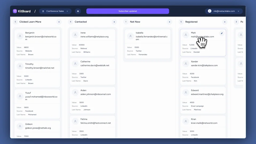This screenshot has width=256, height=144.
Task: Open the board settings gear icon
Action: [x=78, y=11]
